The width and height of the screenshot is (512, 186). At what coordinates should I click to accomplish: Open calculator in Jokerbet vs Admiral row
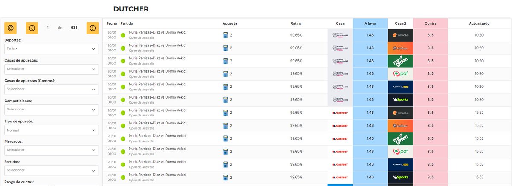tap(225, 164)
